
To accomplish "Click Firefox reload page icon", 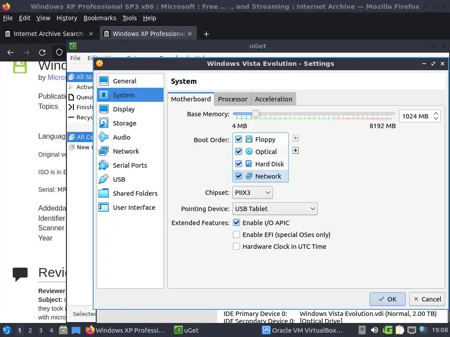I will 42,53.
